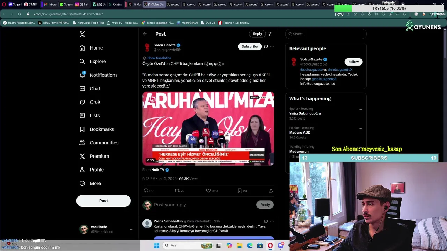
Task: Click the back arrow beside Post heading
Action: 145,34
